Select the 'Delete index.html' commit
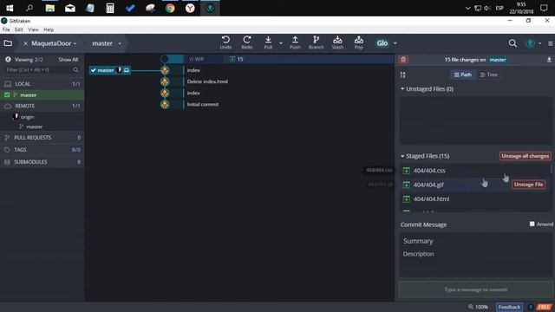The width and height of the screenshot is (555, 312). pos(207,81)
